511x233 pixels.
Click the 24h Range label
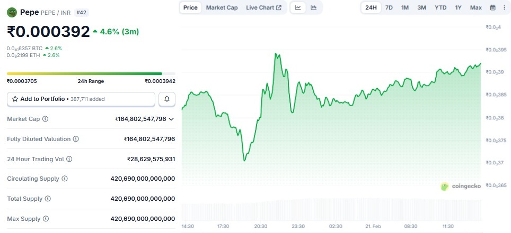(91, 81)
